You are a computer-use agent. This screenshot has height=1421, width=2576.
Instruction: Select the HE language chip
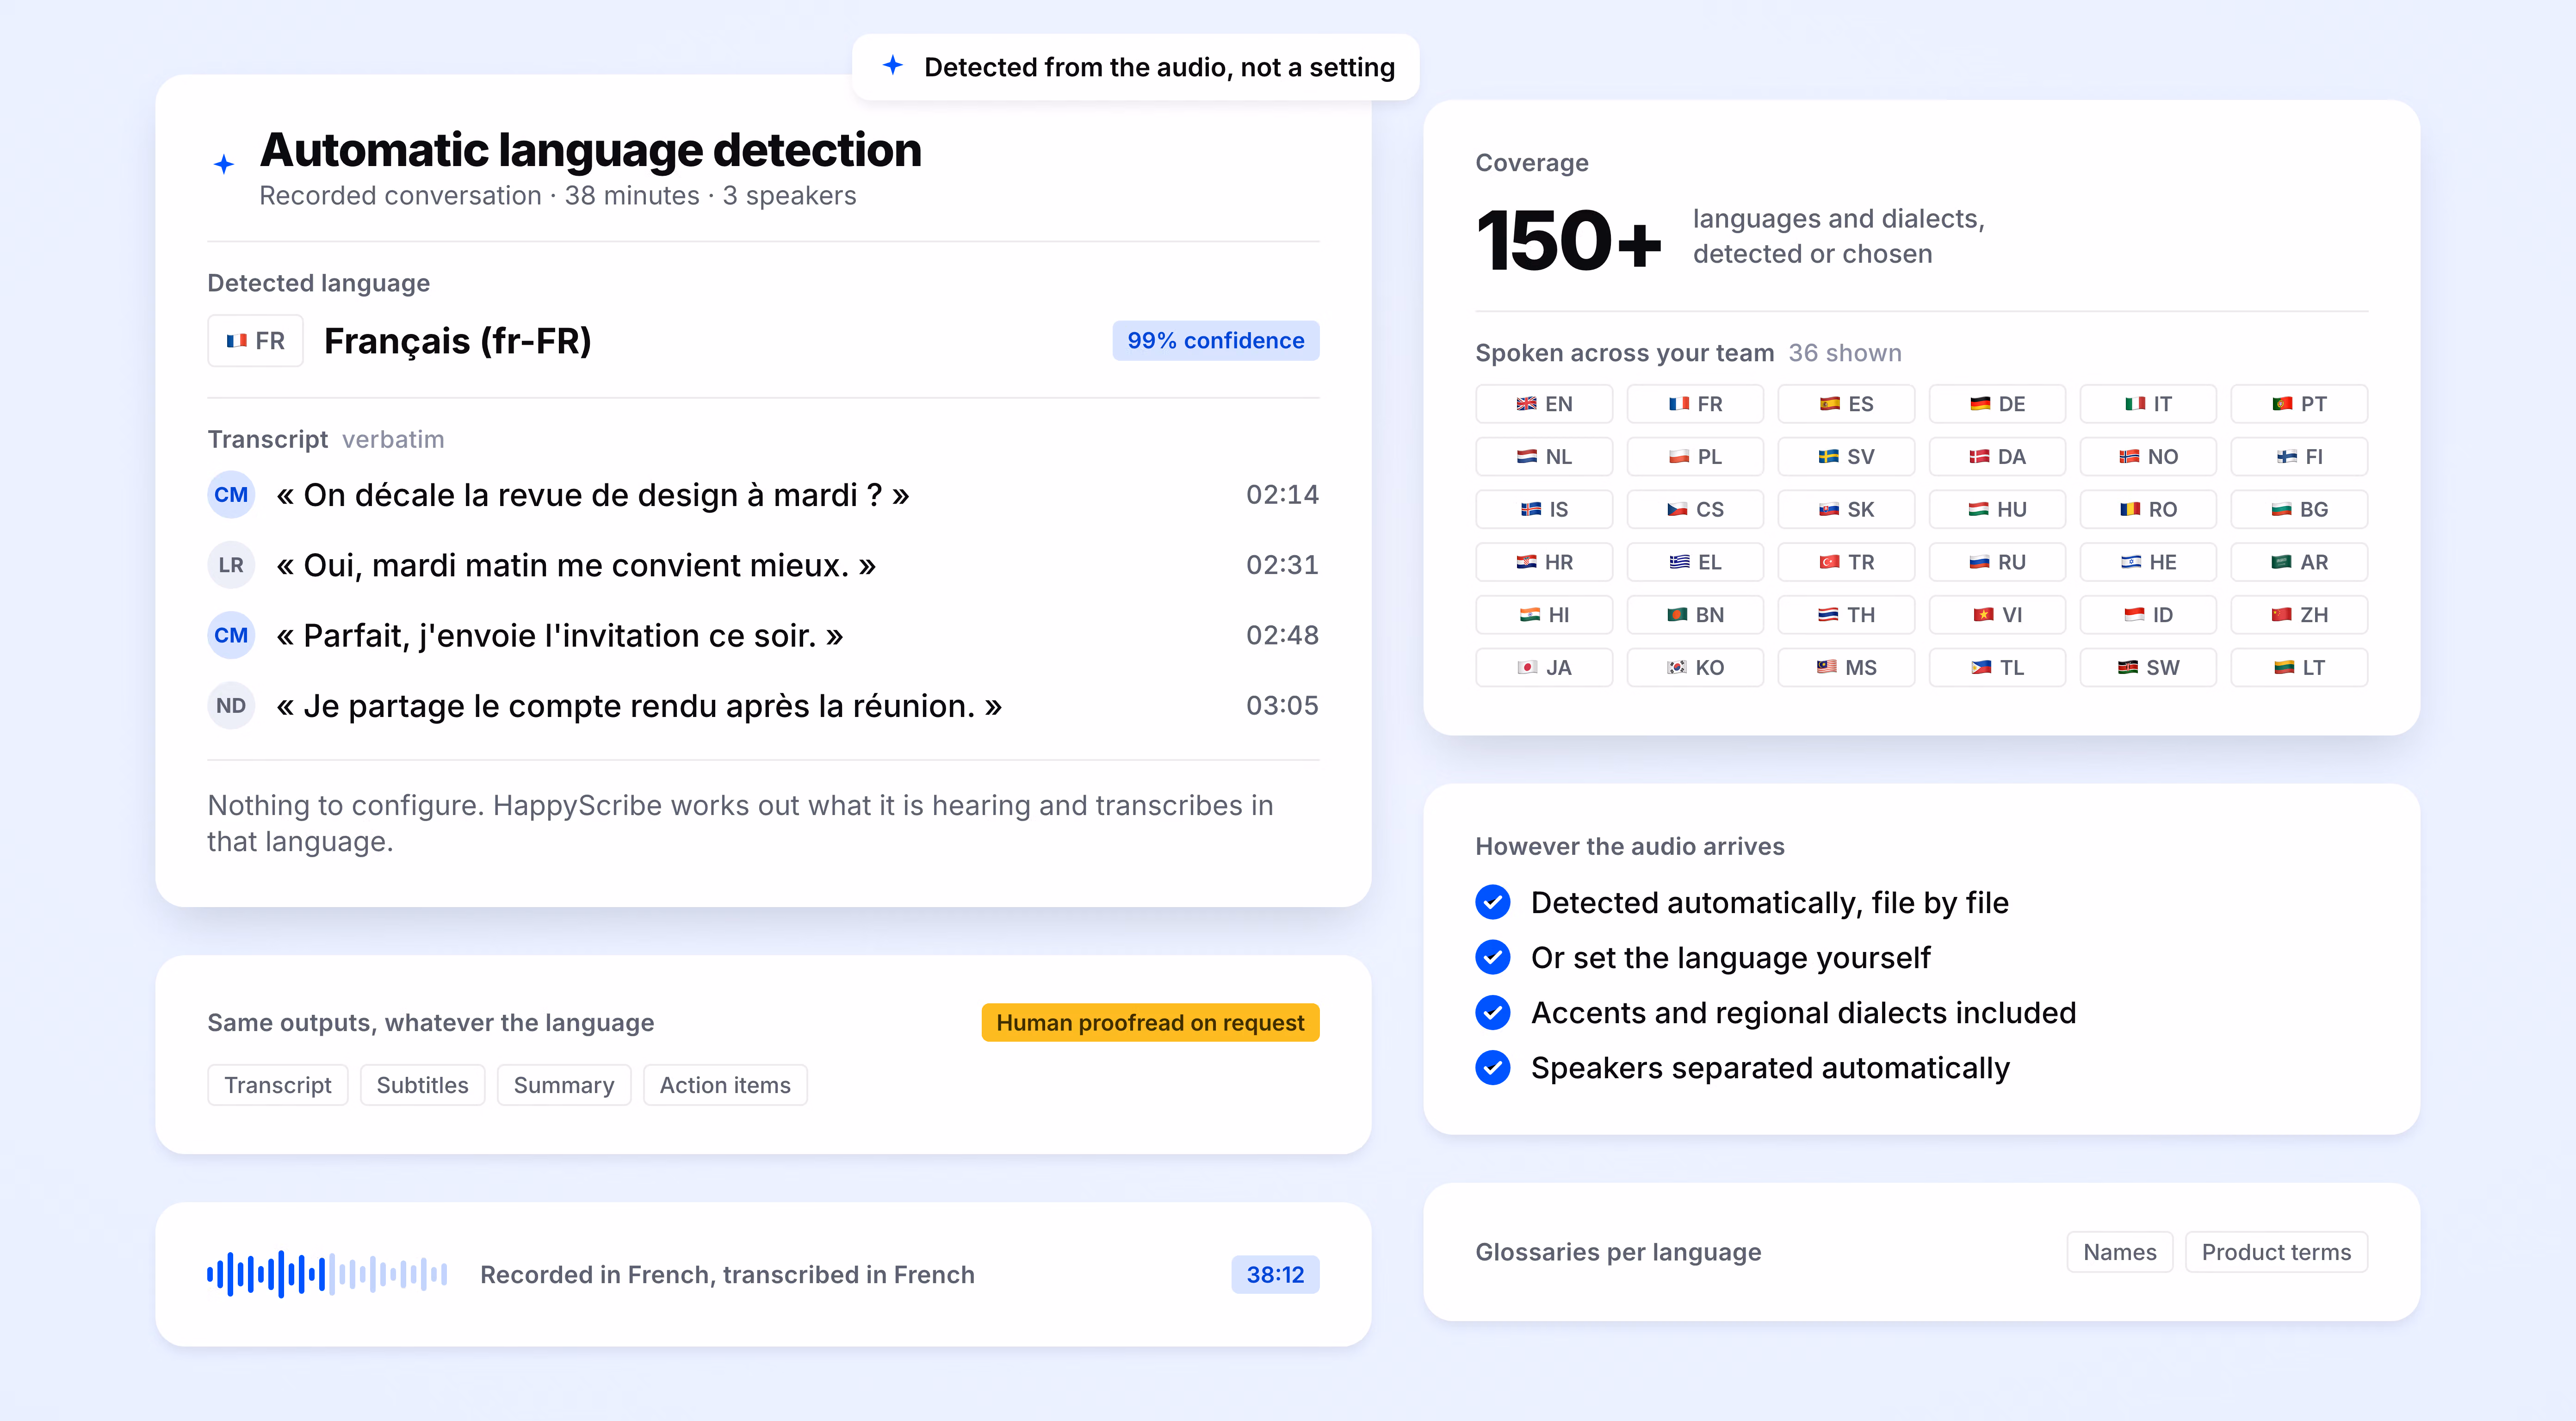pos(2148,562)
